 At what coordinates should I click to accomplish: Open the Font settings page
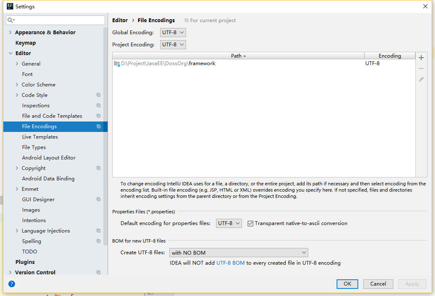(x=27, y=74)
